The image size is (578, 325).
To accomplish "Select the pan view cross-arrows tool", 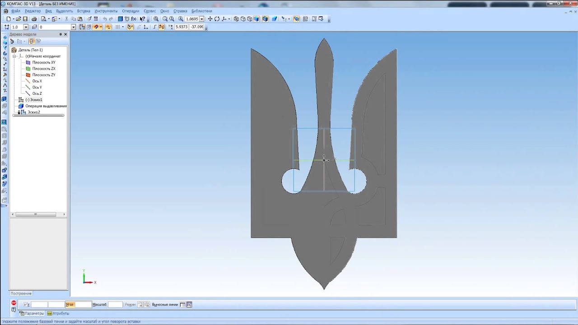I will click(210, 19).
